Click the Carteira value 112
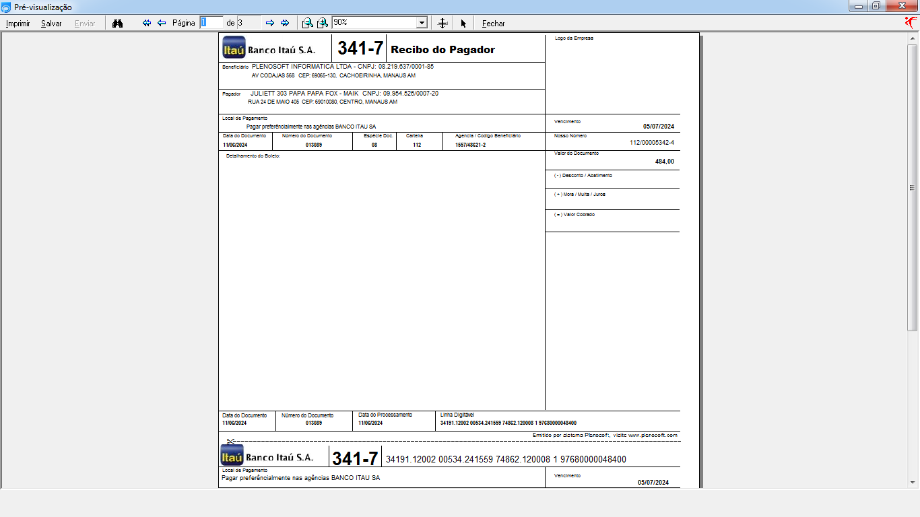 click(418, 145)
